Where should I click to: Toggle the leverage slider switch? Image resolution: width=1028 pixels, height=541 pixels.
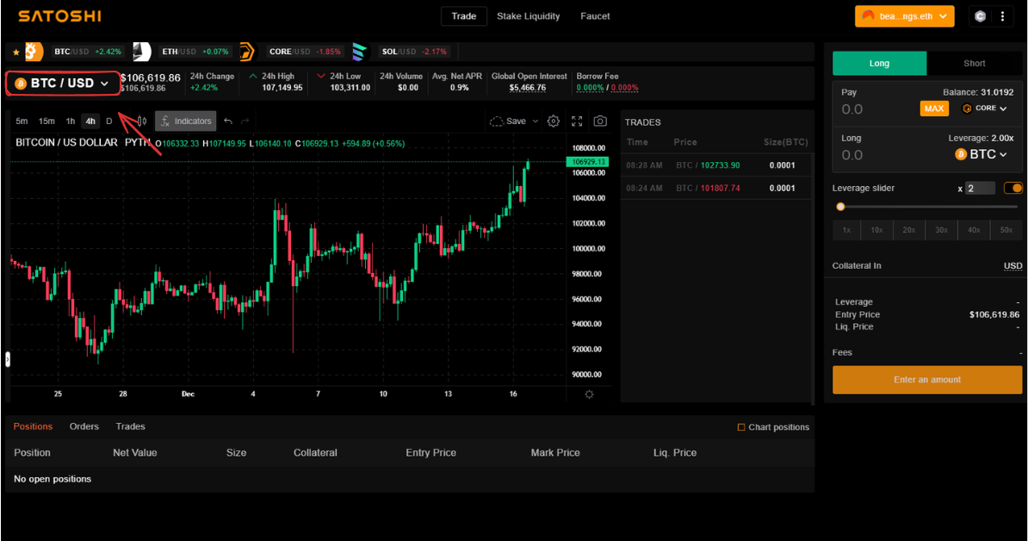click(x=1013, y=188)
